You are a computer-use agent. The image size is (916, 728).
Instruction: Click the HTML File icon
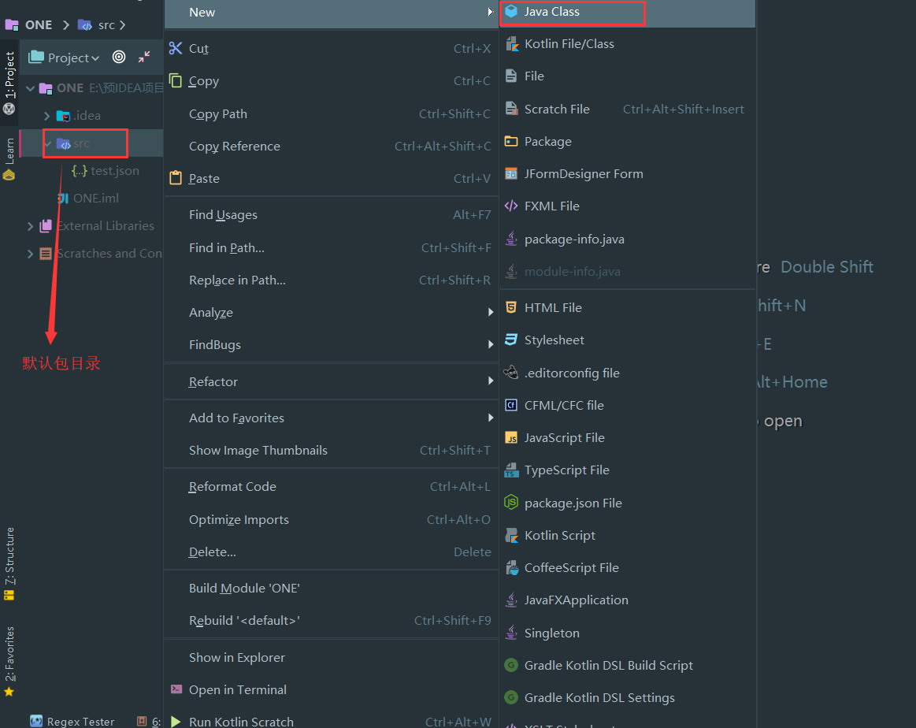pos(511,307)
